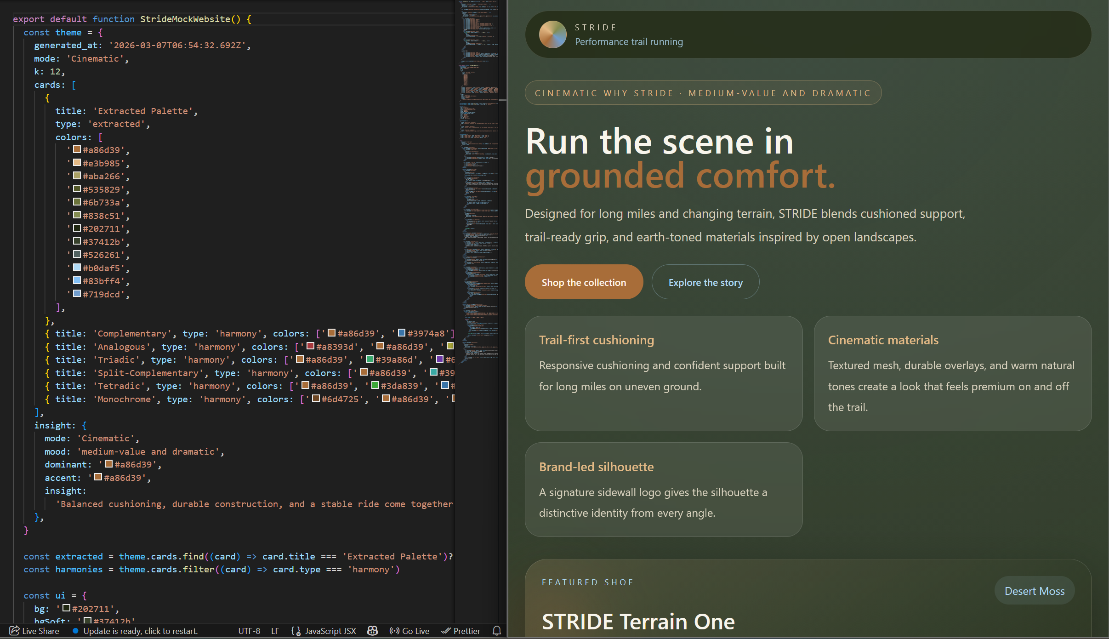The width and height of the screenshot is (1109, 639).
Task: Click the Live Share status bar icon
Action: 14,631
